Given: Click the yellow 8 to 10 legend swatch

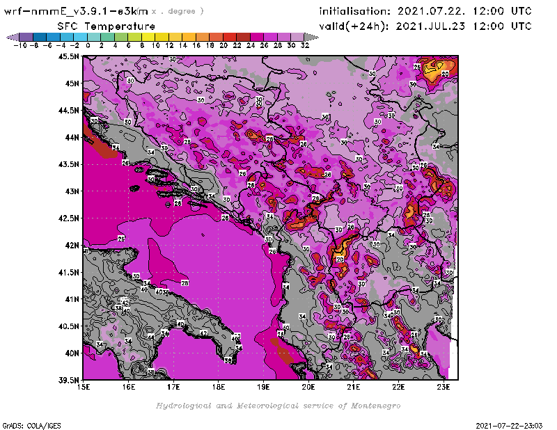Looking at the screenshot, I should coord(148,38).
